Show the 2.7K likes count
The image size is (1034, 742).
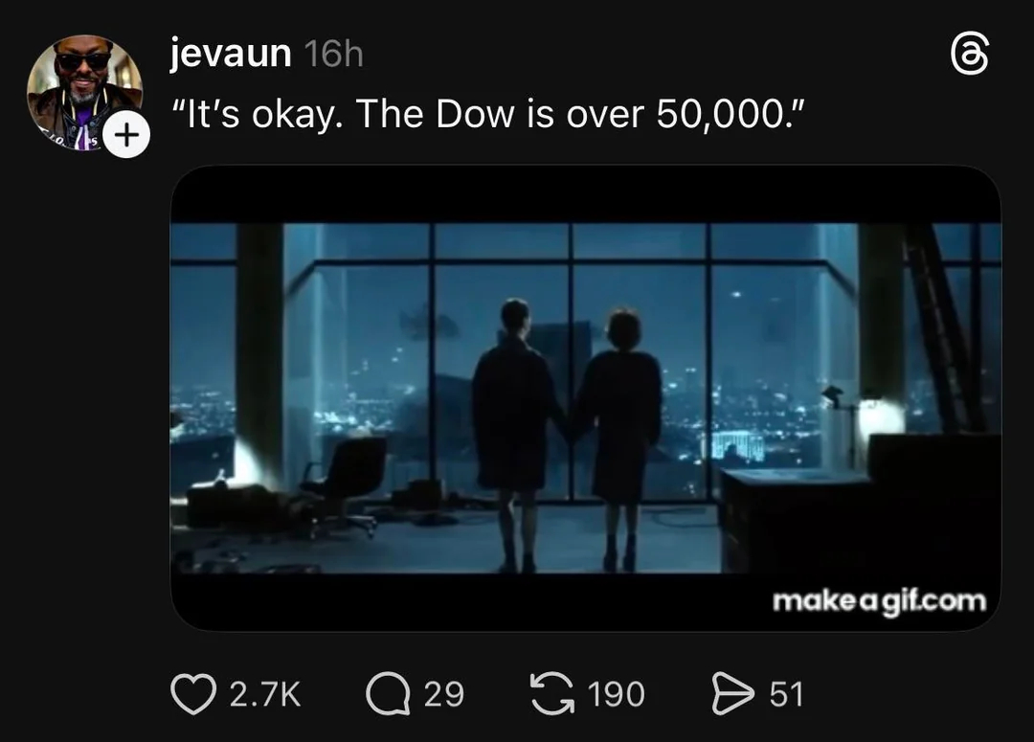click(x=265, y=694)
